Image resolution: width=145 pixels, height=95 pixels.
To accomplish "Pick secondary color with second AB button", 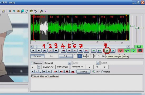I will point(61,72).
